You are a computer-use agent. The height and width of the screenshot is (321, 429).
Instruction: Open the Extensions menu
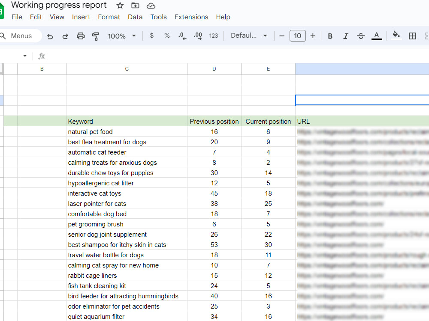point(191,17)
